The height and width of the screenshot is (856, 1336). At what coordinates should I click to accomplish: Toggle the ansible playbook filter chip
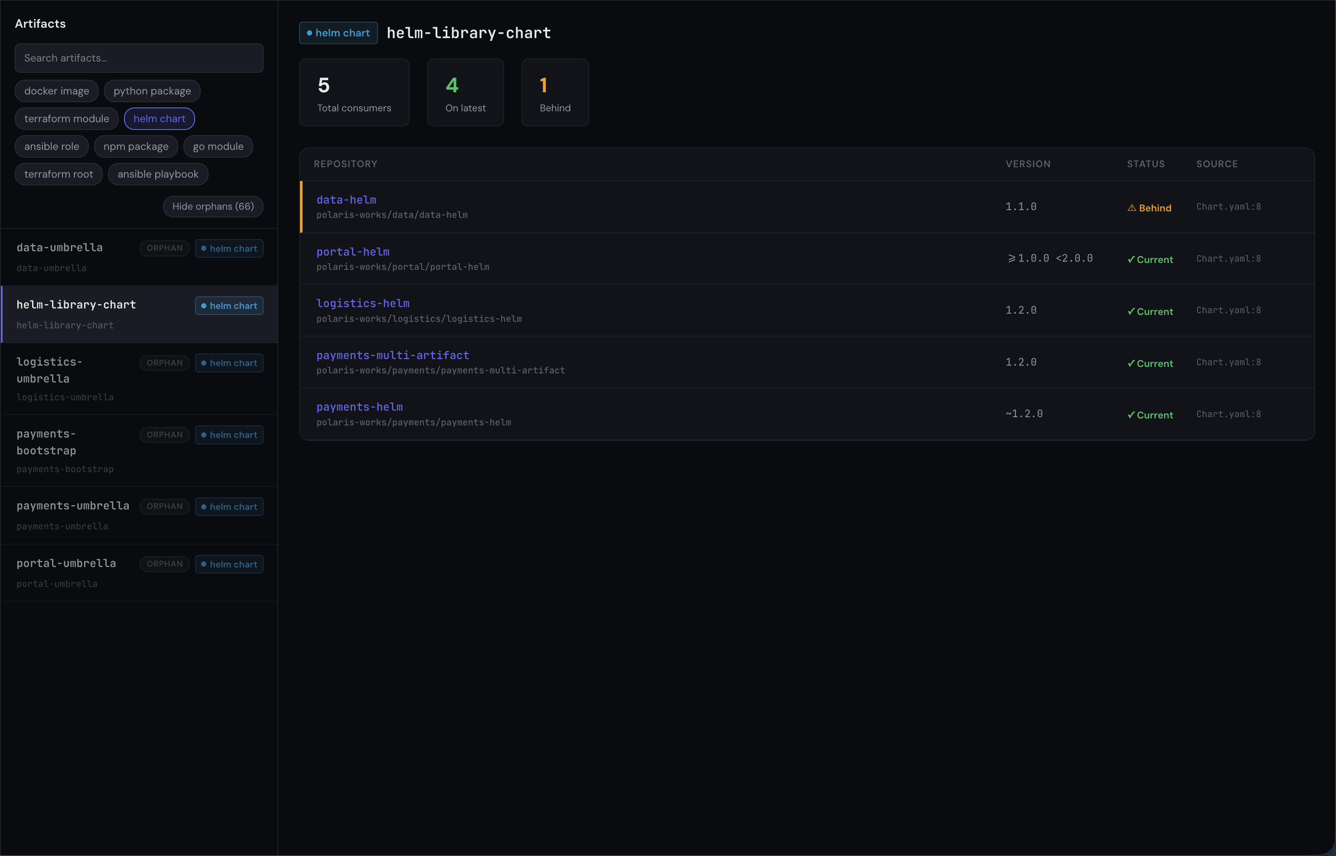click(158, 175)
